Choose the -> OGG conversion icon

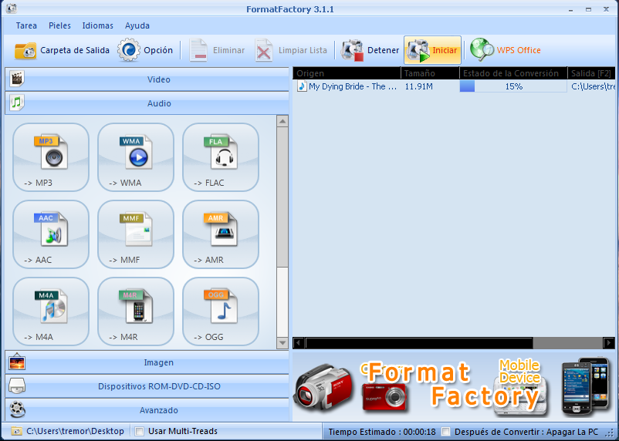pyautogui.click(x=221, y=311)
